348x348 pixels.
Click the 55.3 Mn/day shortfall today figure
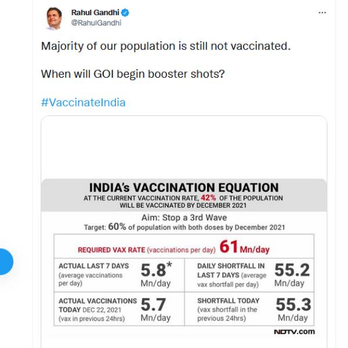coord(292,309)
